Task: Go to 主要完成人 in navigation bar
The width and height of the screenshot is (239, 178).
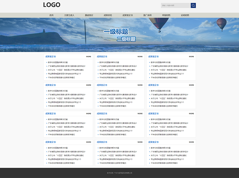Action: click(69, 15)
